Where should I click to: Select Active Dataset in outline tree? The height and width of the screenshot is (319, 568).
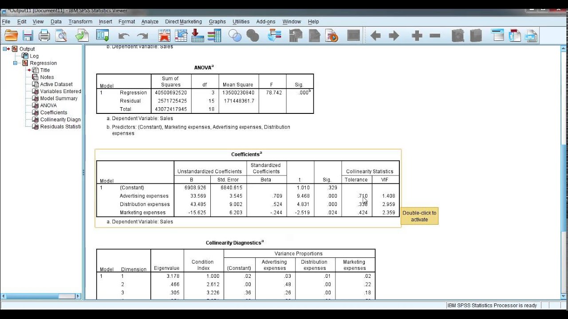56,84
